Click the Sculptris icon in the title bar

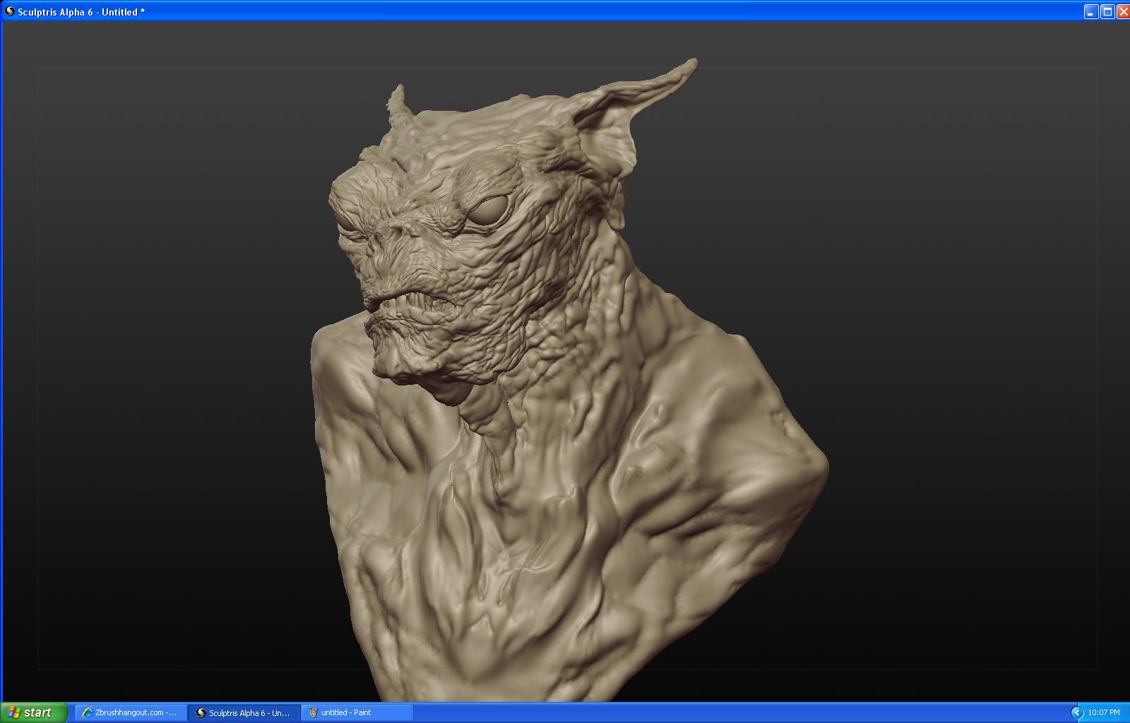(x=10, y=11)
